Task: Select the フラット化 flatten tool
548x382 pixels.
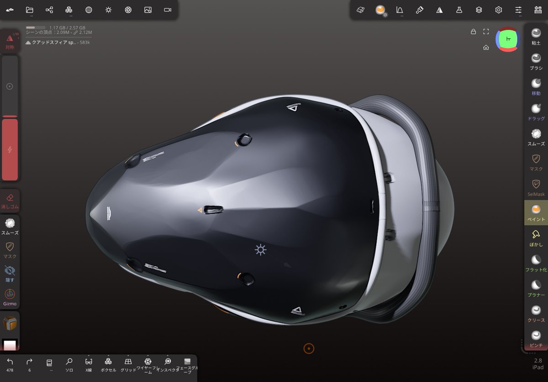Action: (536, 263)
